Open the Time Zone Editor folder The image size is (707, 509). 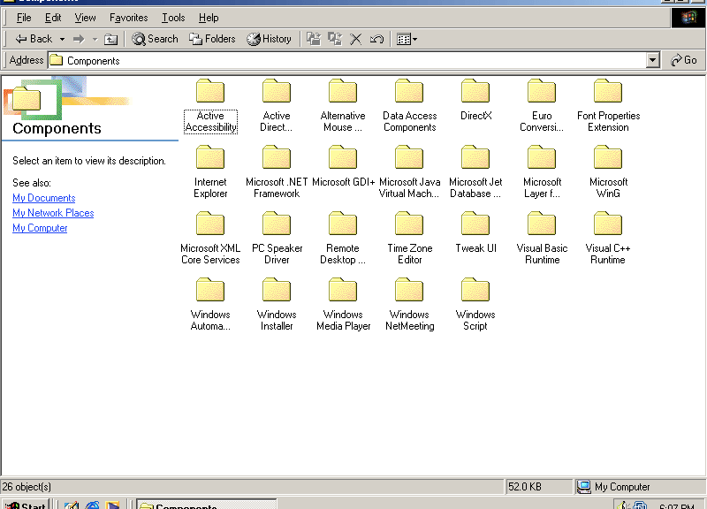coord(409,239)
